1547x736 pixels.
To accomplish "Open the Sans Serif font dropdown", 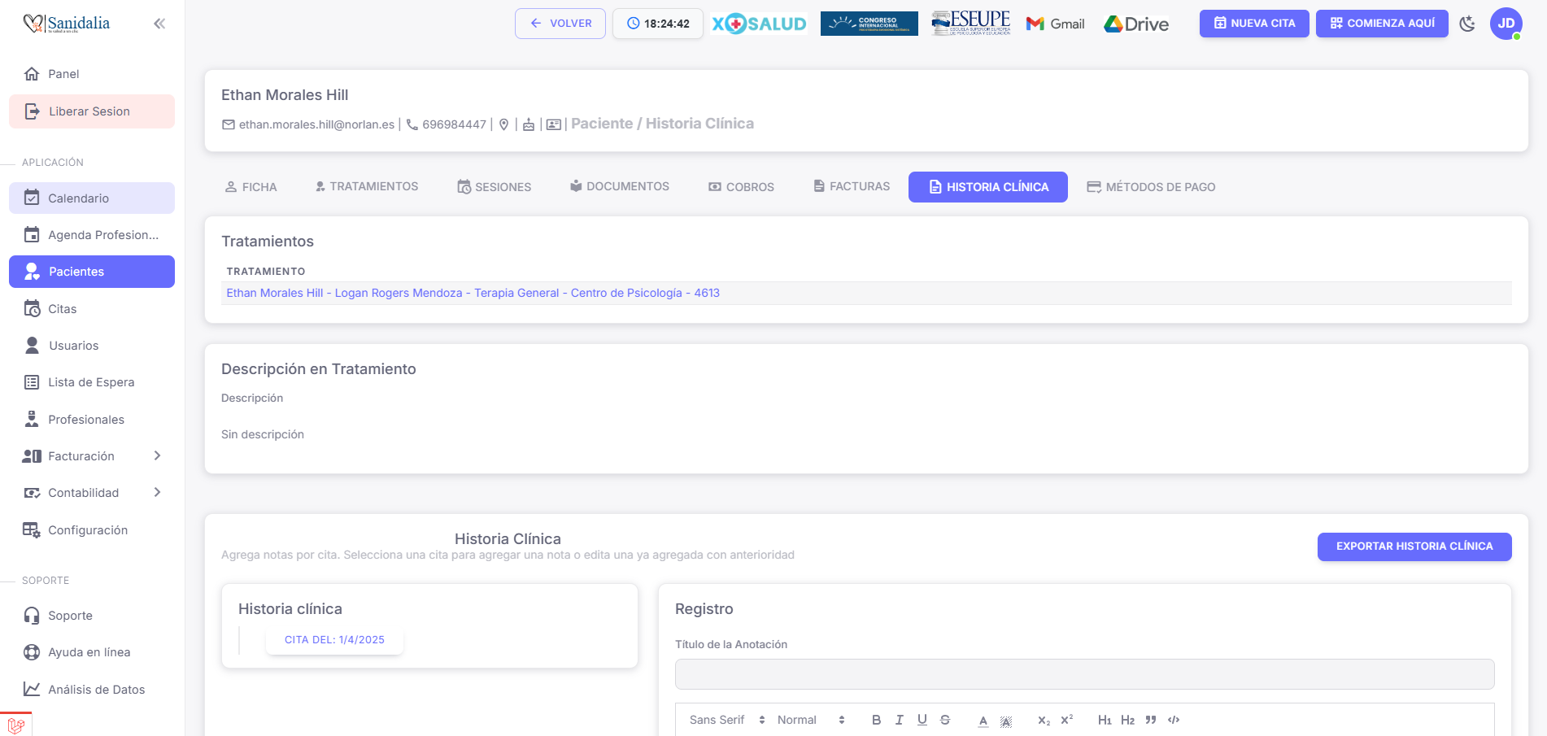I will (x=726, y=720).
